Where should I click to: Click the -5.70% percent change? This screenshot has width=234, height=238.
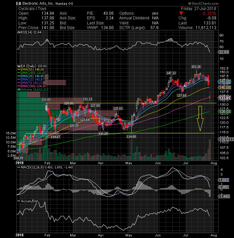point(209,13)
